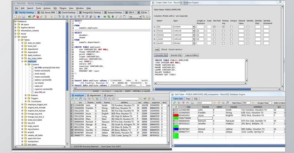Click red delete-row icon in Edit Table
The image size is (294, 153).
183,103
